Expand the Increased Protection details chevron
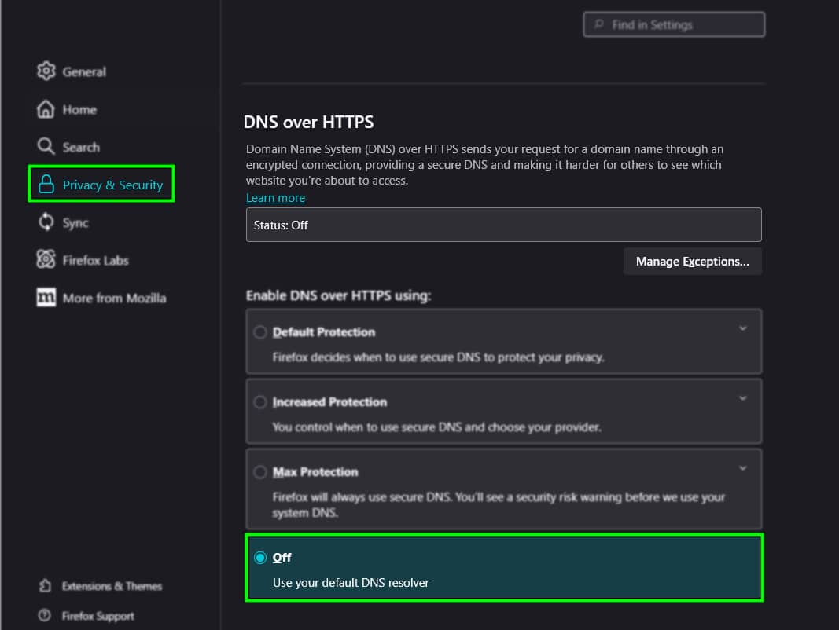Viewport: 839px width, 630px height. coord(743,398)
